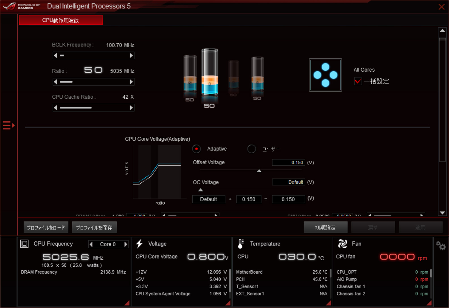The width and height of the screenshot is (449, 308).
Task: Select the leftmost core cylinder
Action: coord(190,74)
